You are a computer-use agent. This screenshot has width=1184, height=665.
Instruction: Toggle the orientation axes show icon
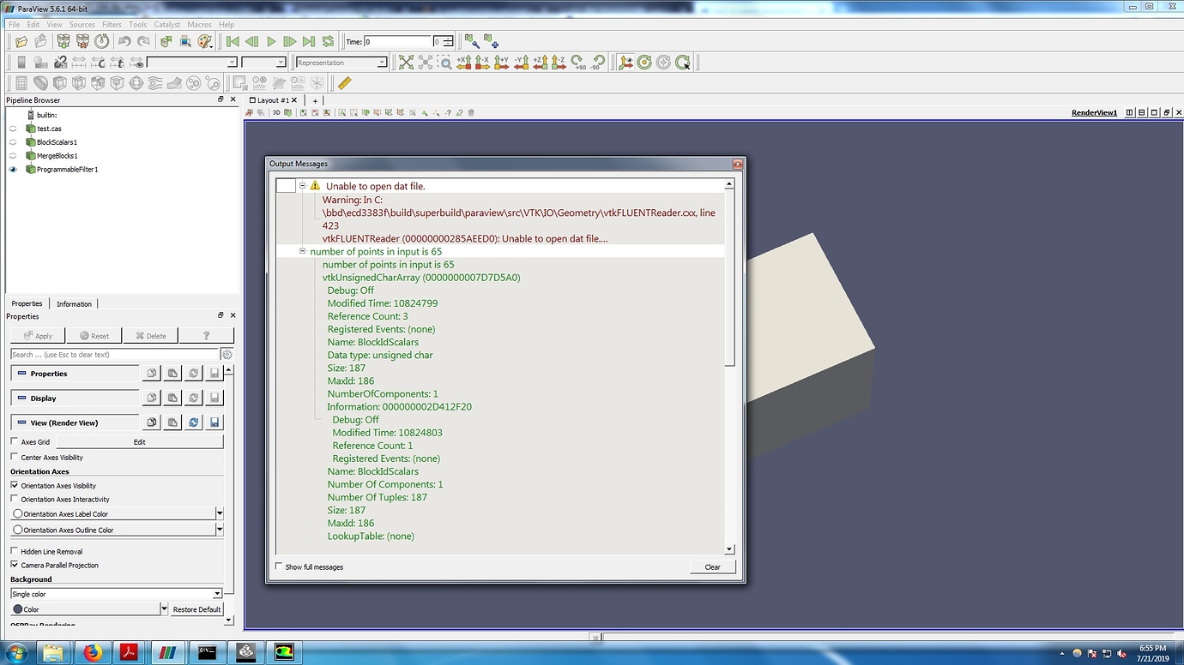tap(625, 63)
